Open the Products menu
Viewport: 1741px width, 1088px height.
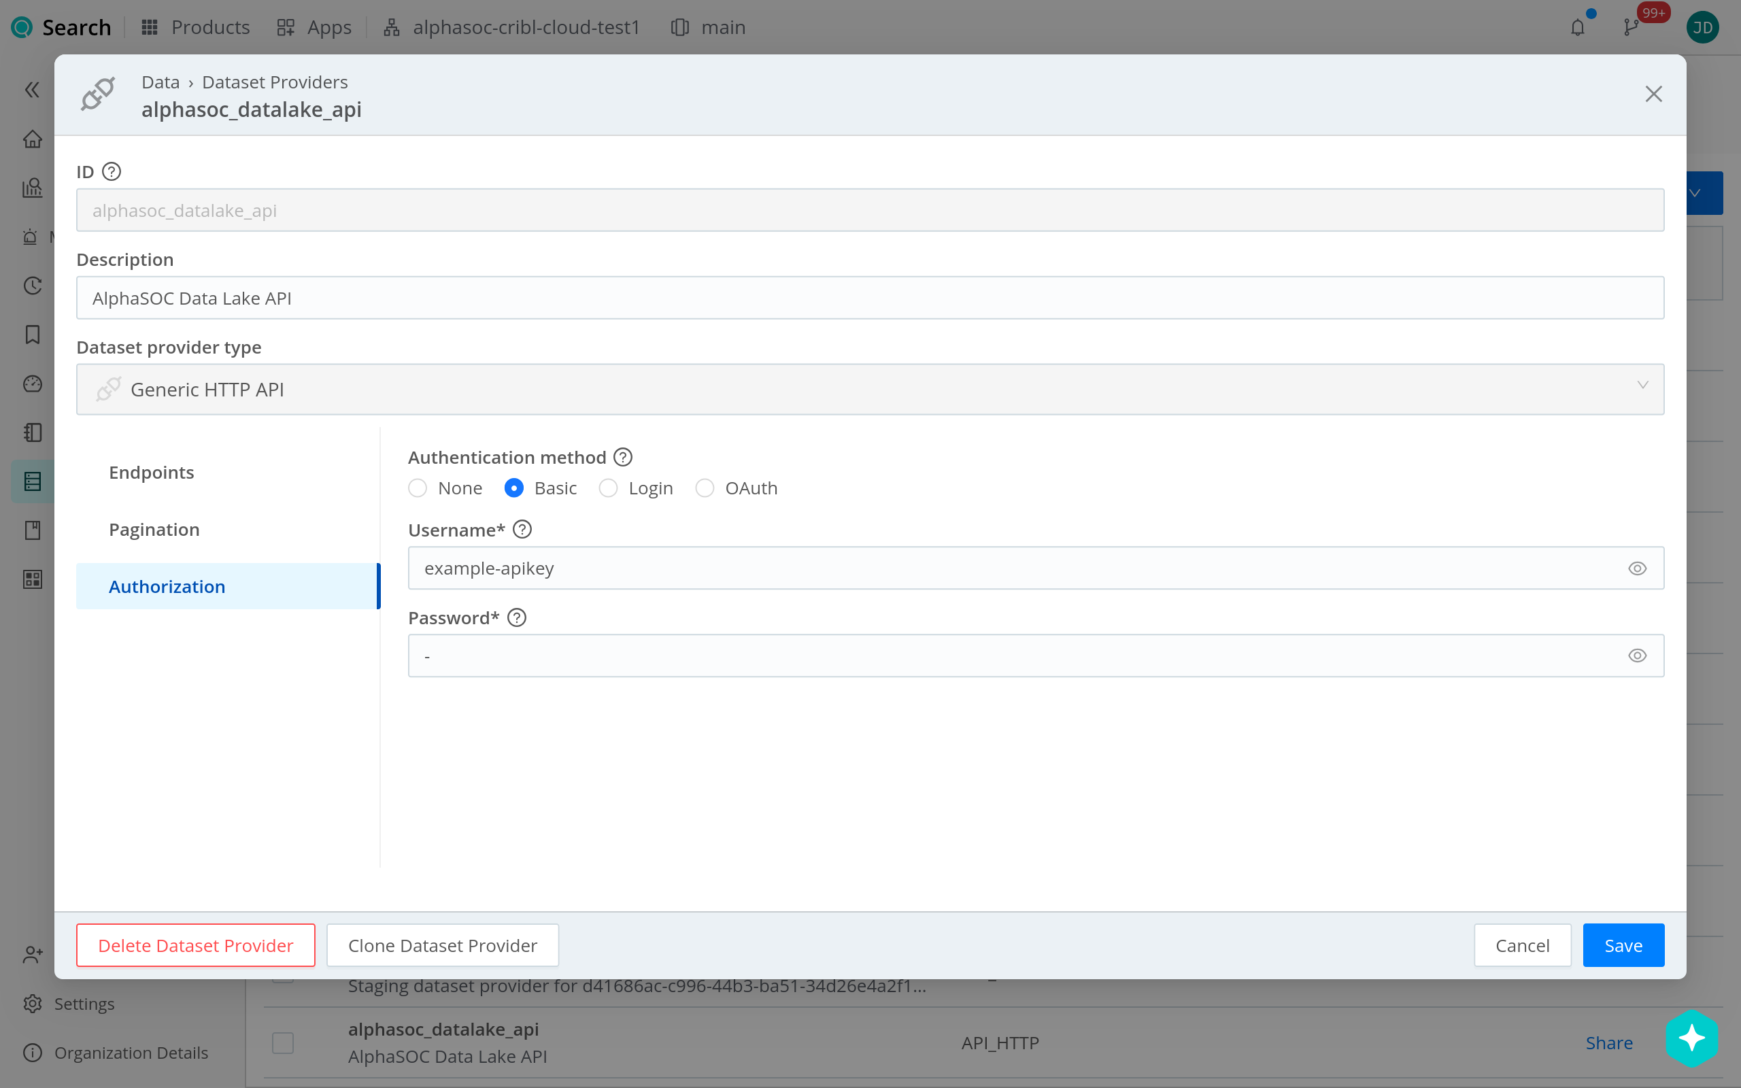[x=196, y=27]
